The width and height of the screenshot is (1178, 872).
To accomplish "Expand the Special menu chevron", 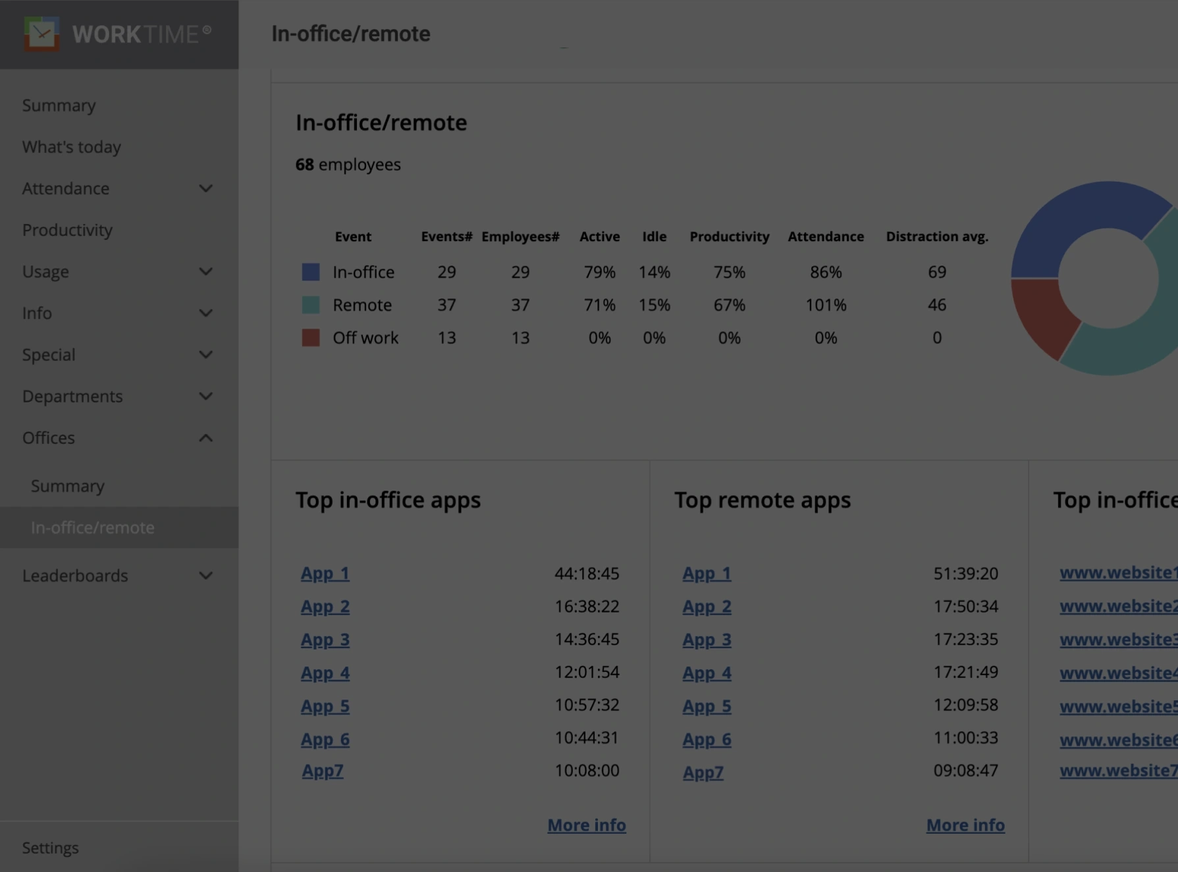I will 206,354.
